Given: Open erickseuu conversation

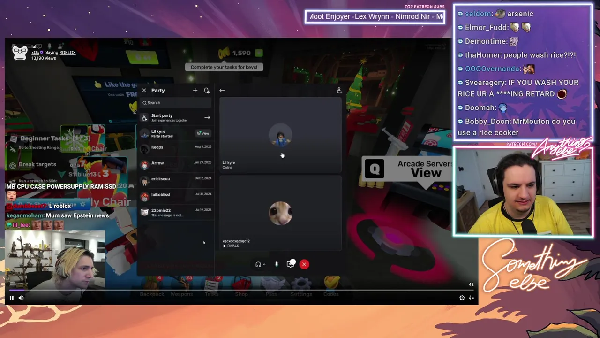Looking at the screenshot, I should [176, 181].
